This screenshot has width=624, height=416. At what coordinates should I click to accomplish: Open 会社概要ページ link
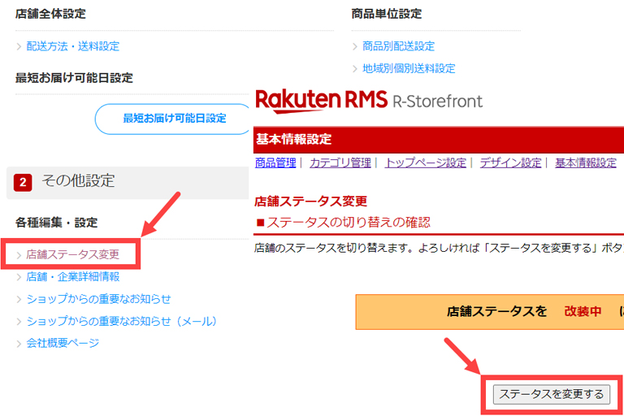pyautogui.click(x=63, y=343)
